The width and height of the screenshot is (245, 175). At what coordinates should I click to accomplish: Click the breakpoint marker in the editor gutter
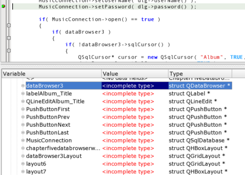click(3, 7)
